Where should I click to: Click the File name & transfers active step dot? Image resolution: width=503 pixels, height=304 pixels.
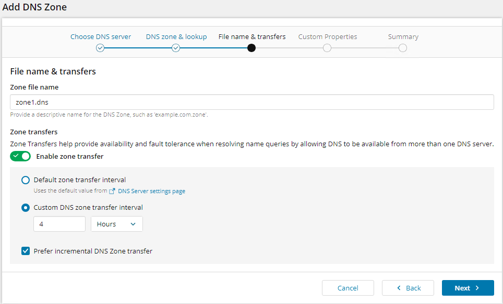[252, 48]
